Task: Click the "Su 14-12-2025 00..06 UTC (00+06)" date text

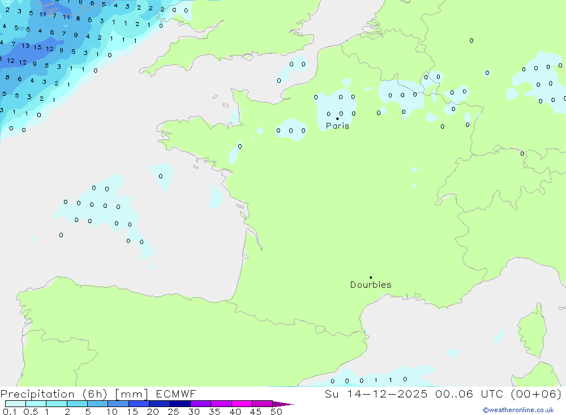Action: (443, 394)
